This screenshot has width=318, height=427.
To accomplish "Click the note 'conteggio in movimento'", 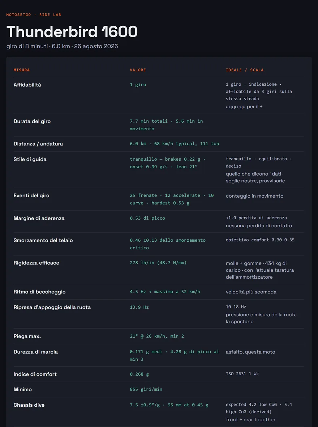I will pyautogui.click(x=254, y=196).
